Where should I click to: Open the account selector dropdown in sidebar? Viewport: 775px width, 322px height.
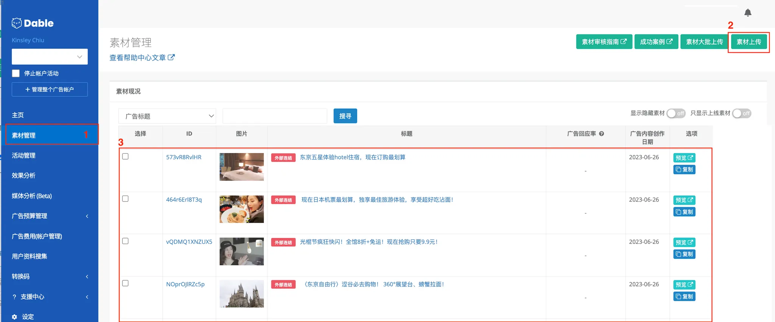coord(50,57)
